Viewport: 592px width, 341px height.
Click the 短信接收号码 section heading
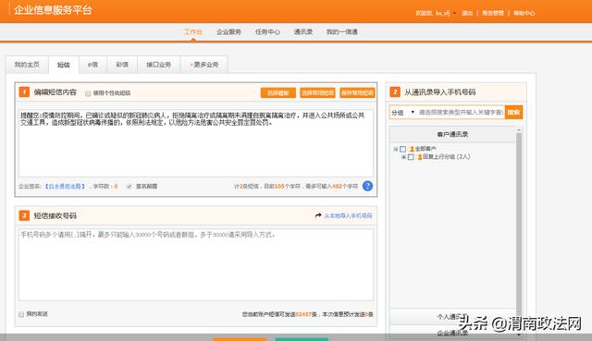tap(55, 215)
